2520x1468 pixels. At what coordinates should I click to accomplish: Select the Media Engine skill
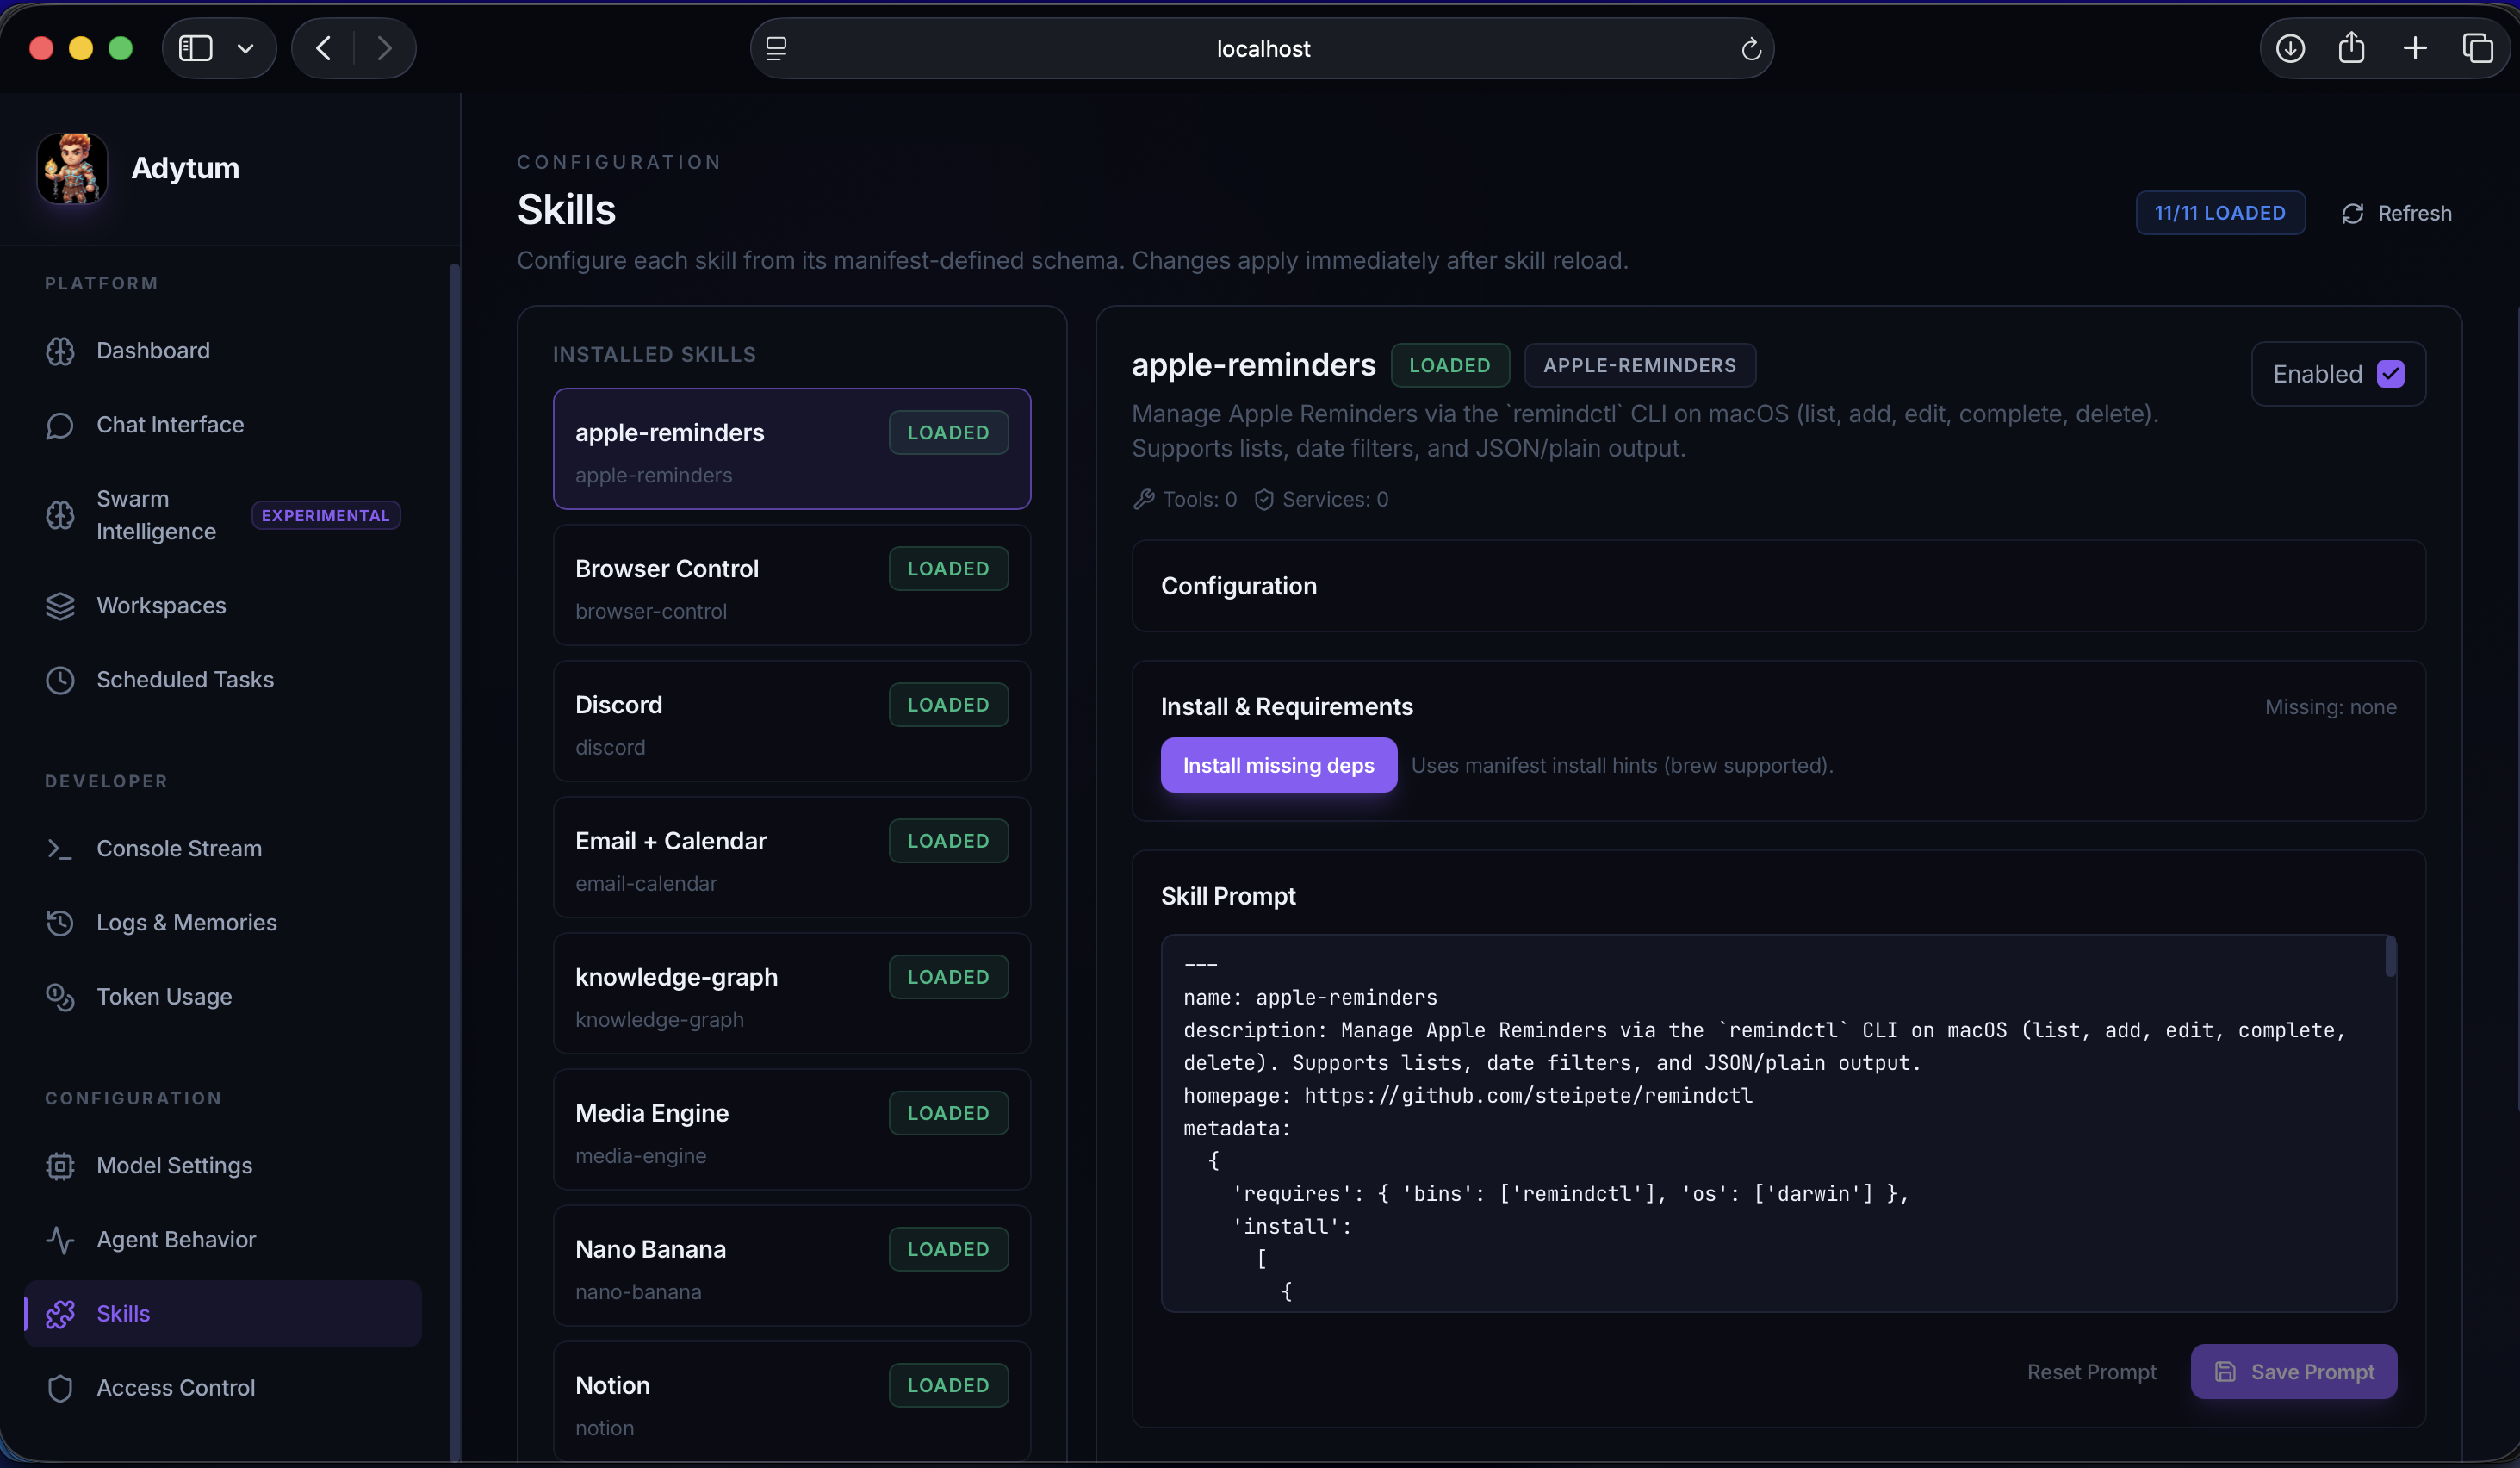(x=791, y=1130)
